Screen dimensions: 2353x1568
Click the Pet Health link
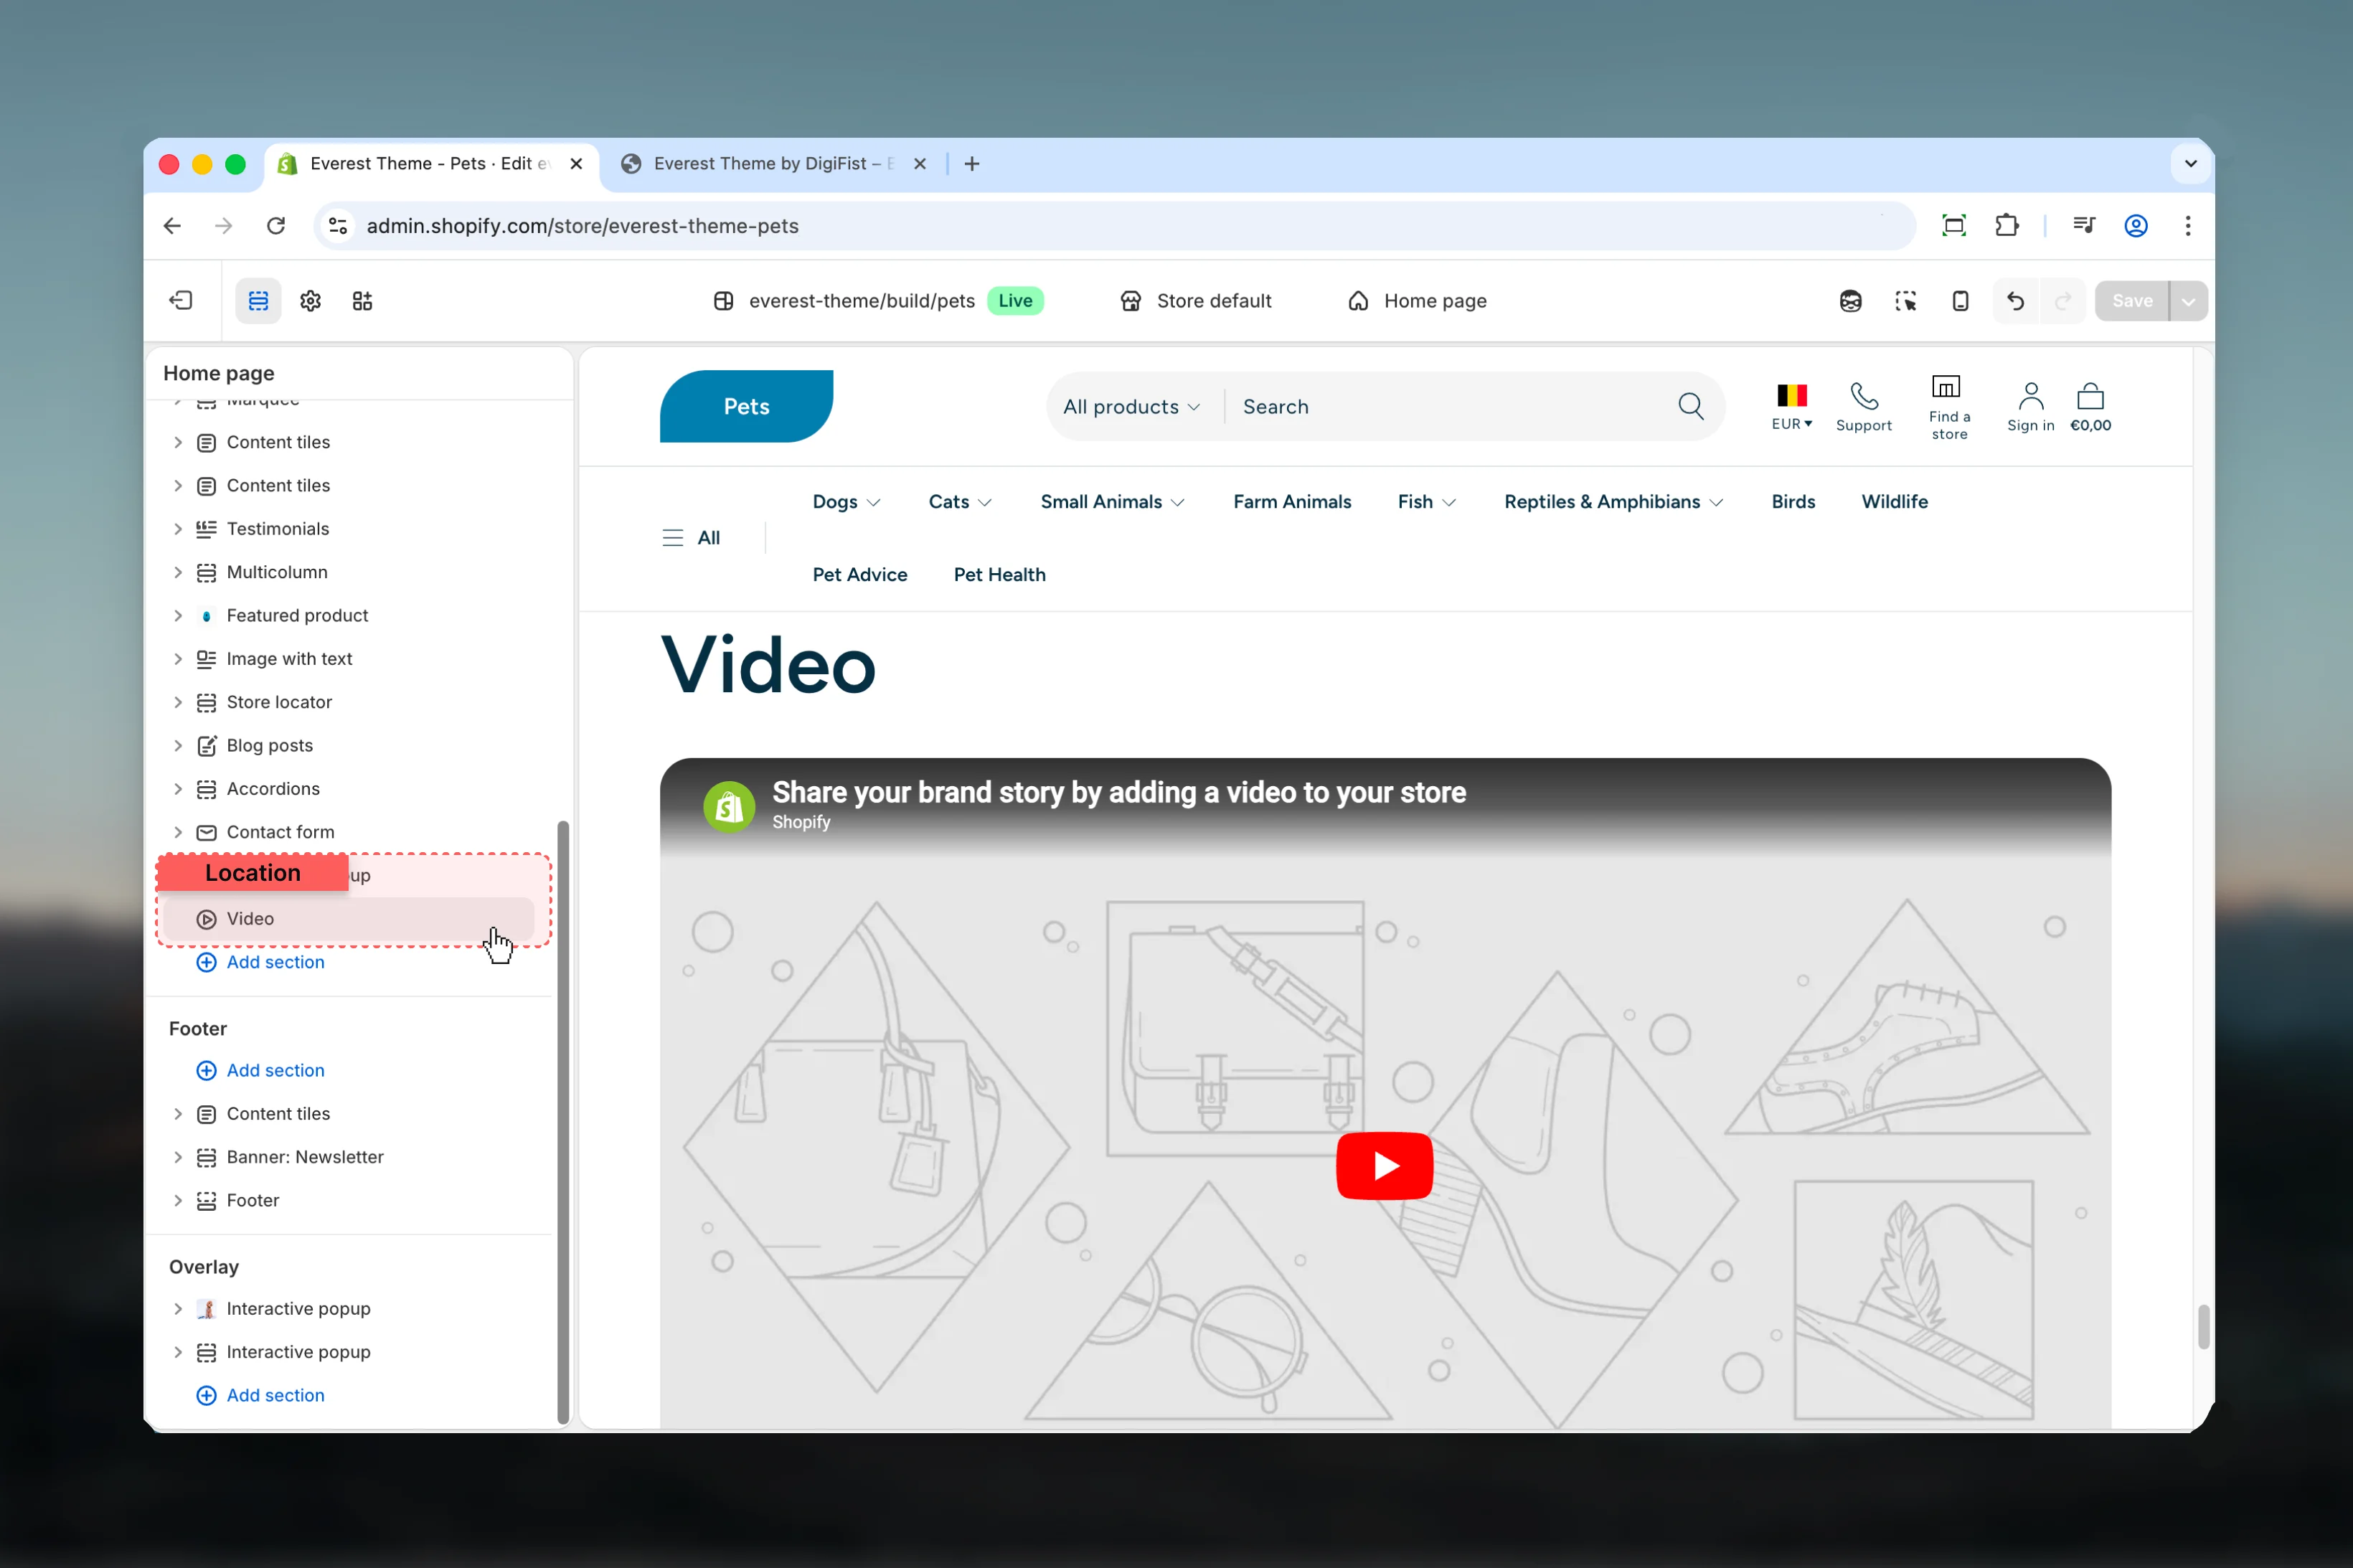pyautogui.click(x=999, y=575)
